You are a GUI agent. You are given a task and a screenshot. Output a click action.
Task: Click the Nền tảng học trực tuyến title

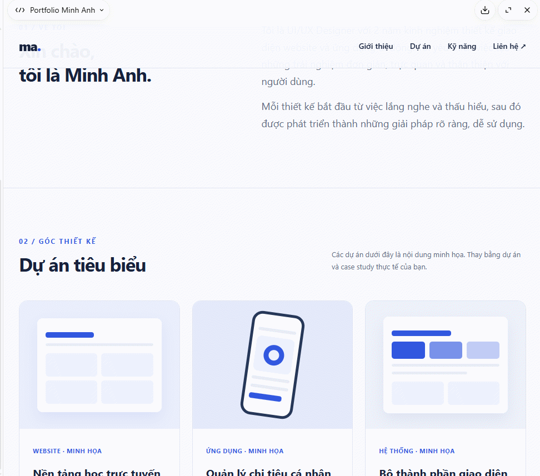97,472
